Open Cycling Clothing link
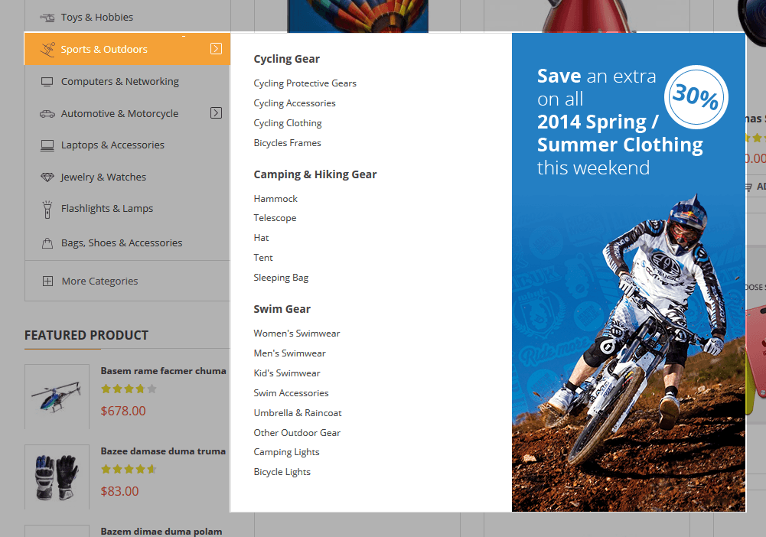The image size is (766, 537). tap(288, 123)
